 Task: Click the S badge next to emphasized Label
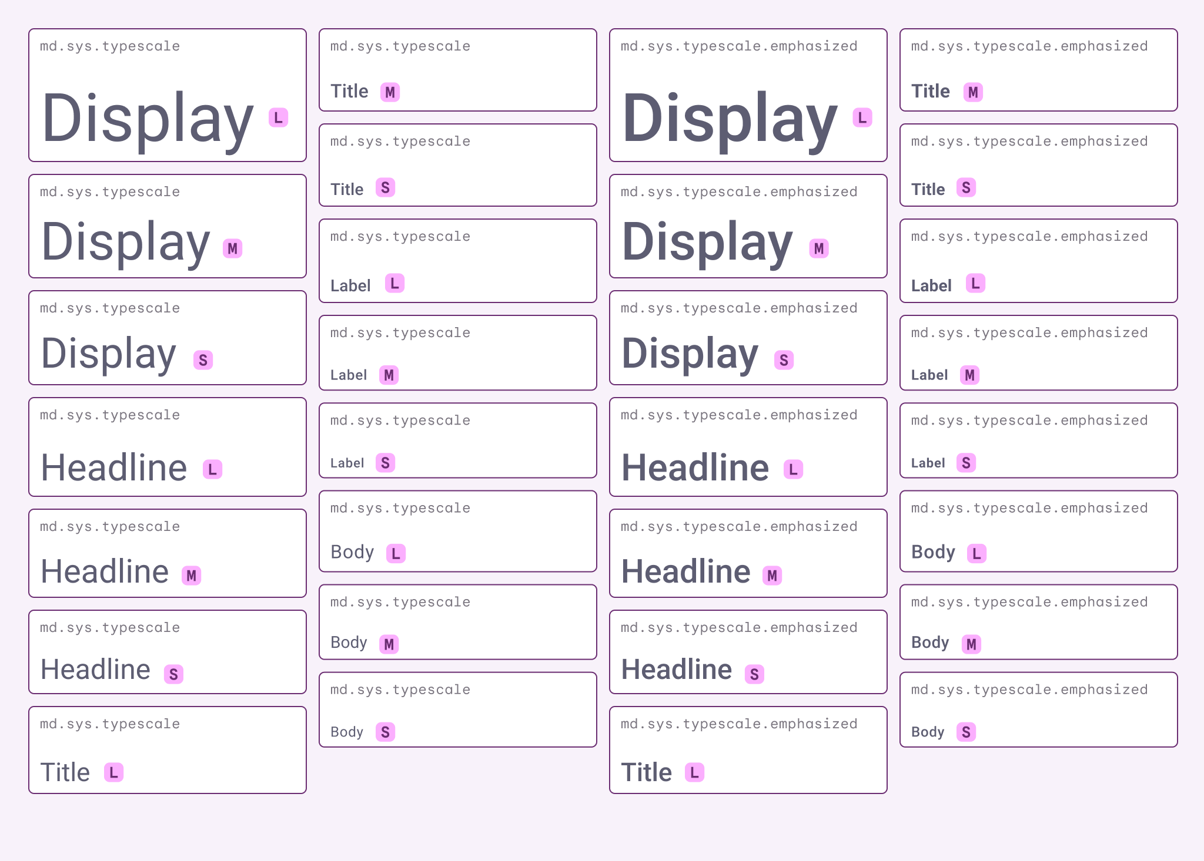966,463
